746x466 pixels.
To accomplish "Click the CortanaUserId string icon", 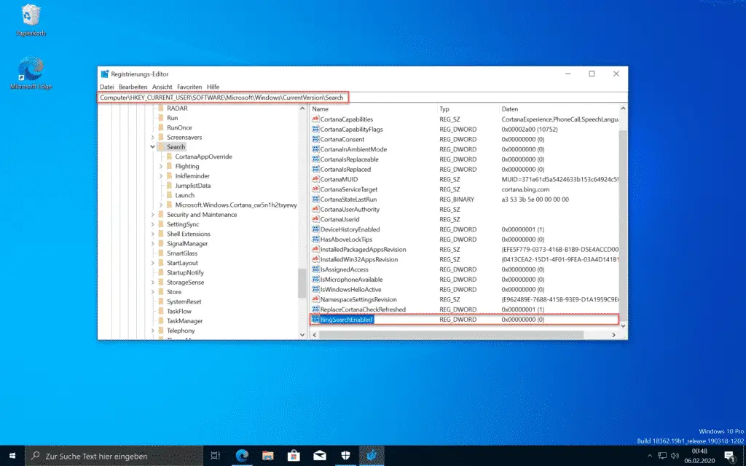I will tap(315, 218).
